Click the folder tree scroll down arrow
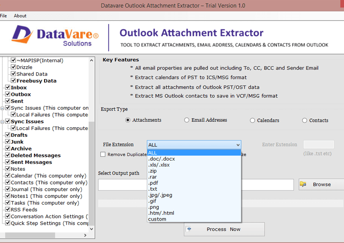This screenshot has height=243, width=344. 91,229
